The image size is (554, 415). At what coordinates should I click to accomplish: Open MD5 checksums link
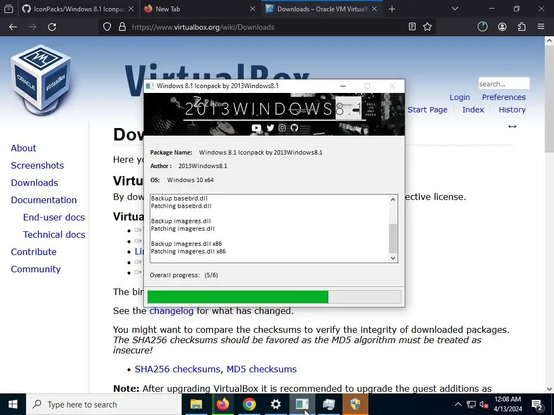point(261,369)
